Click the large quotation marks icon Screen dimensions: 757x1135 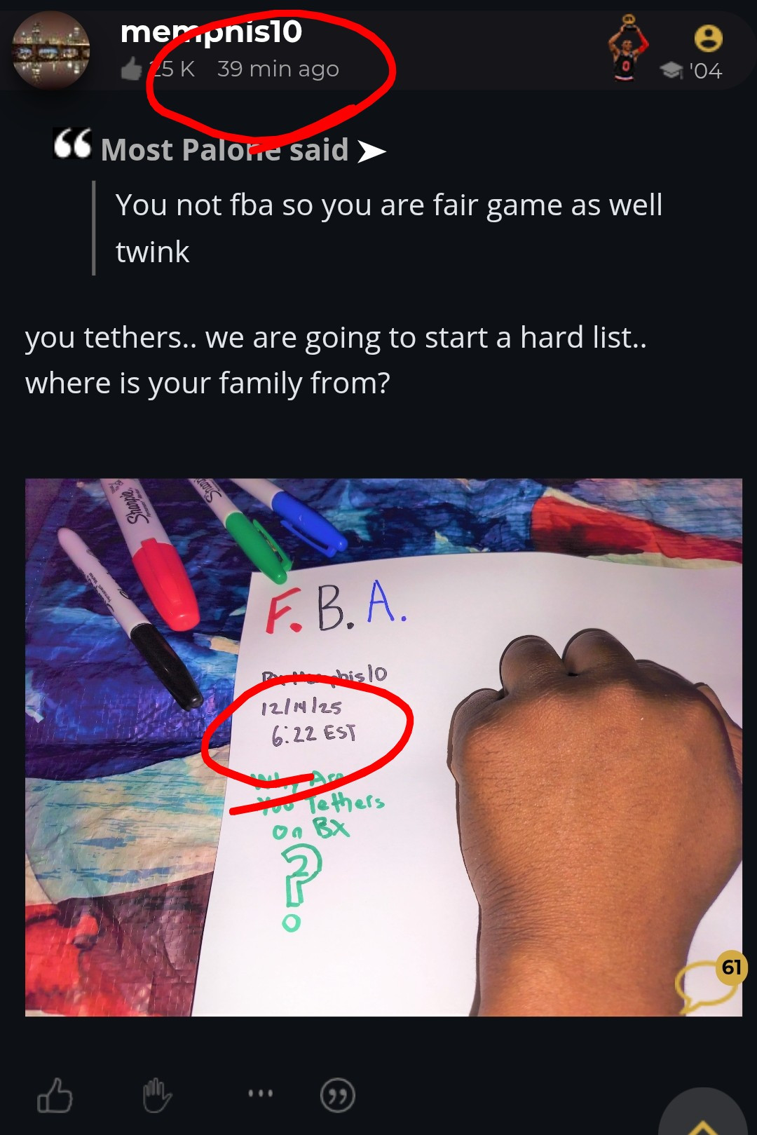click(x=72, y=144)
